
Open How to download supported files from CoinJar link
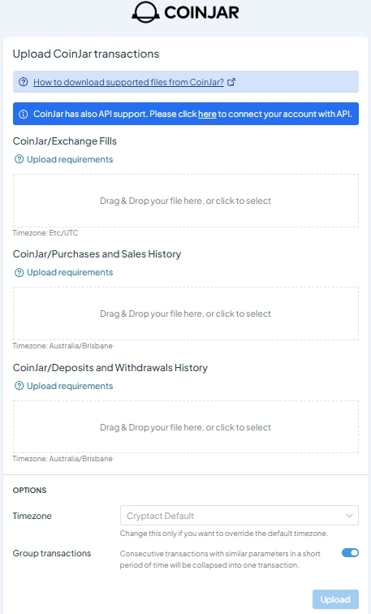(x=128, y=82)
